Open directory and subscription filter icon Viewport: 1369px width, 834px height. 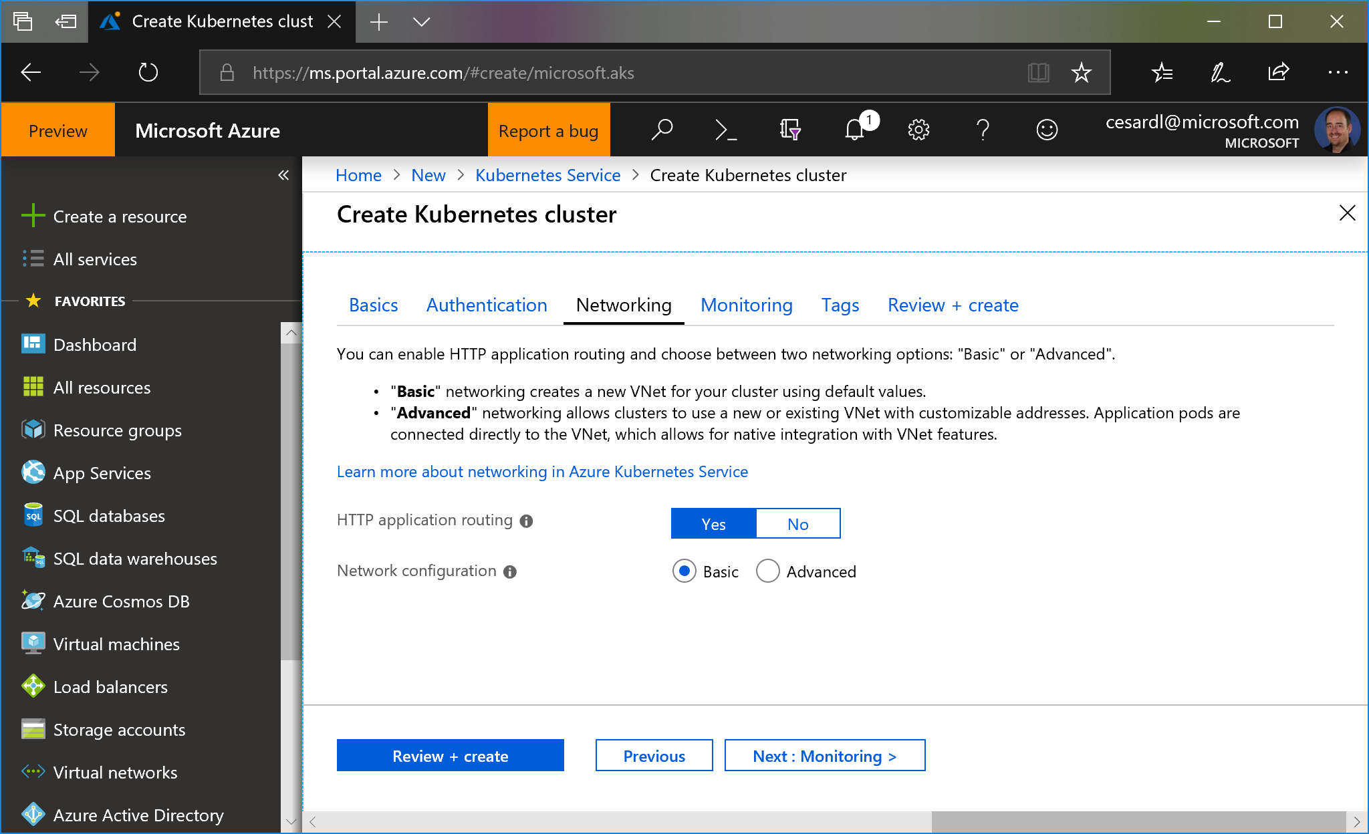789,130
